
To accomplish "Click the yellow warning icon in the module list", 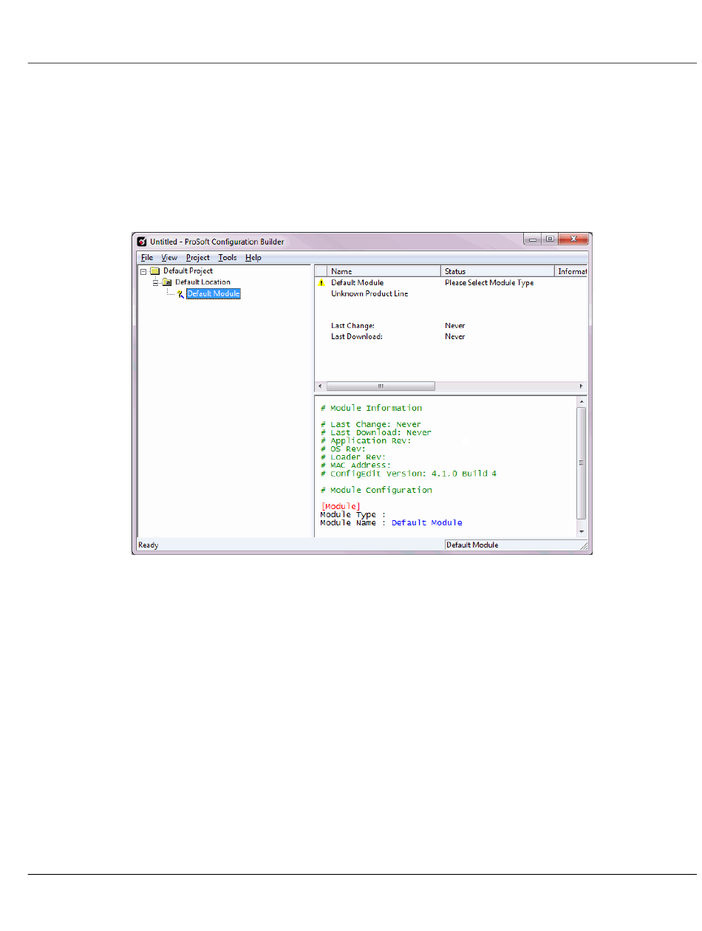I will 321,283.
